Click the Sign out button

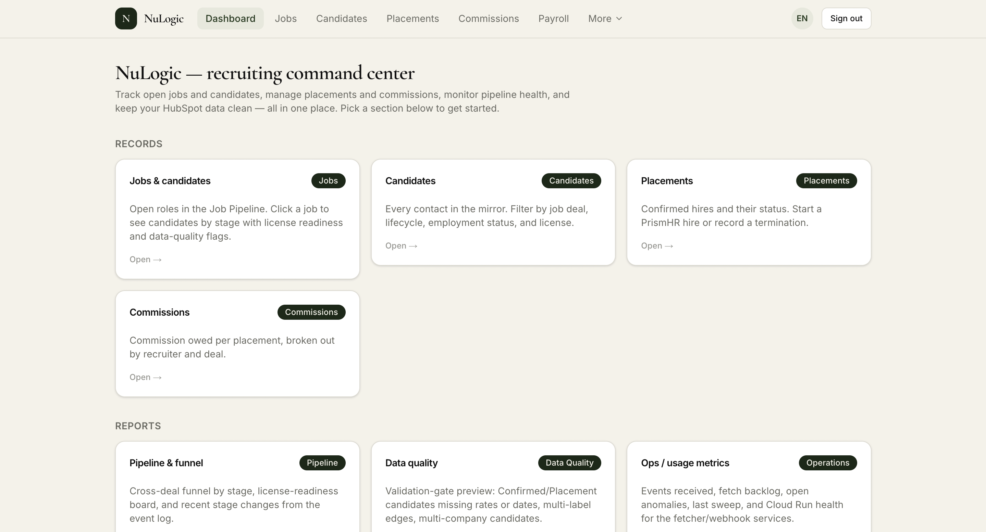click(846, 18)
